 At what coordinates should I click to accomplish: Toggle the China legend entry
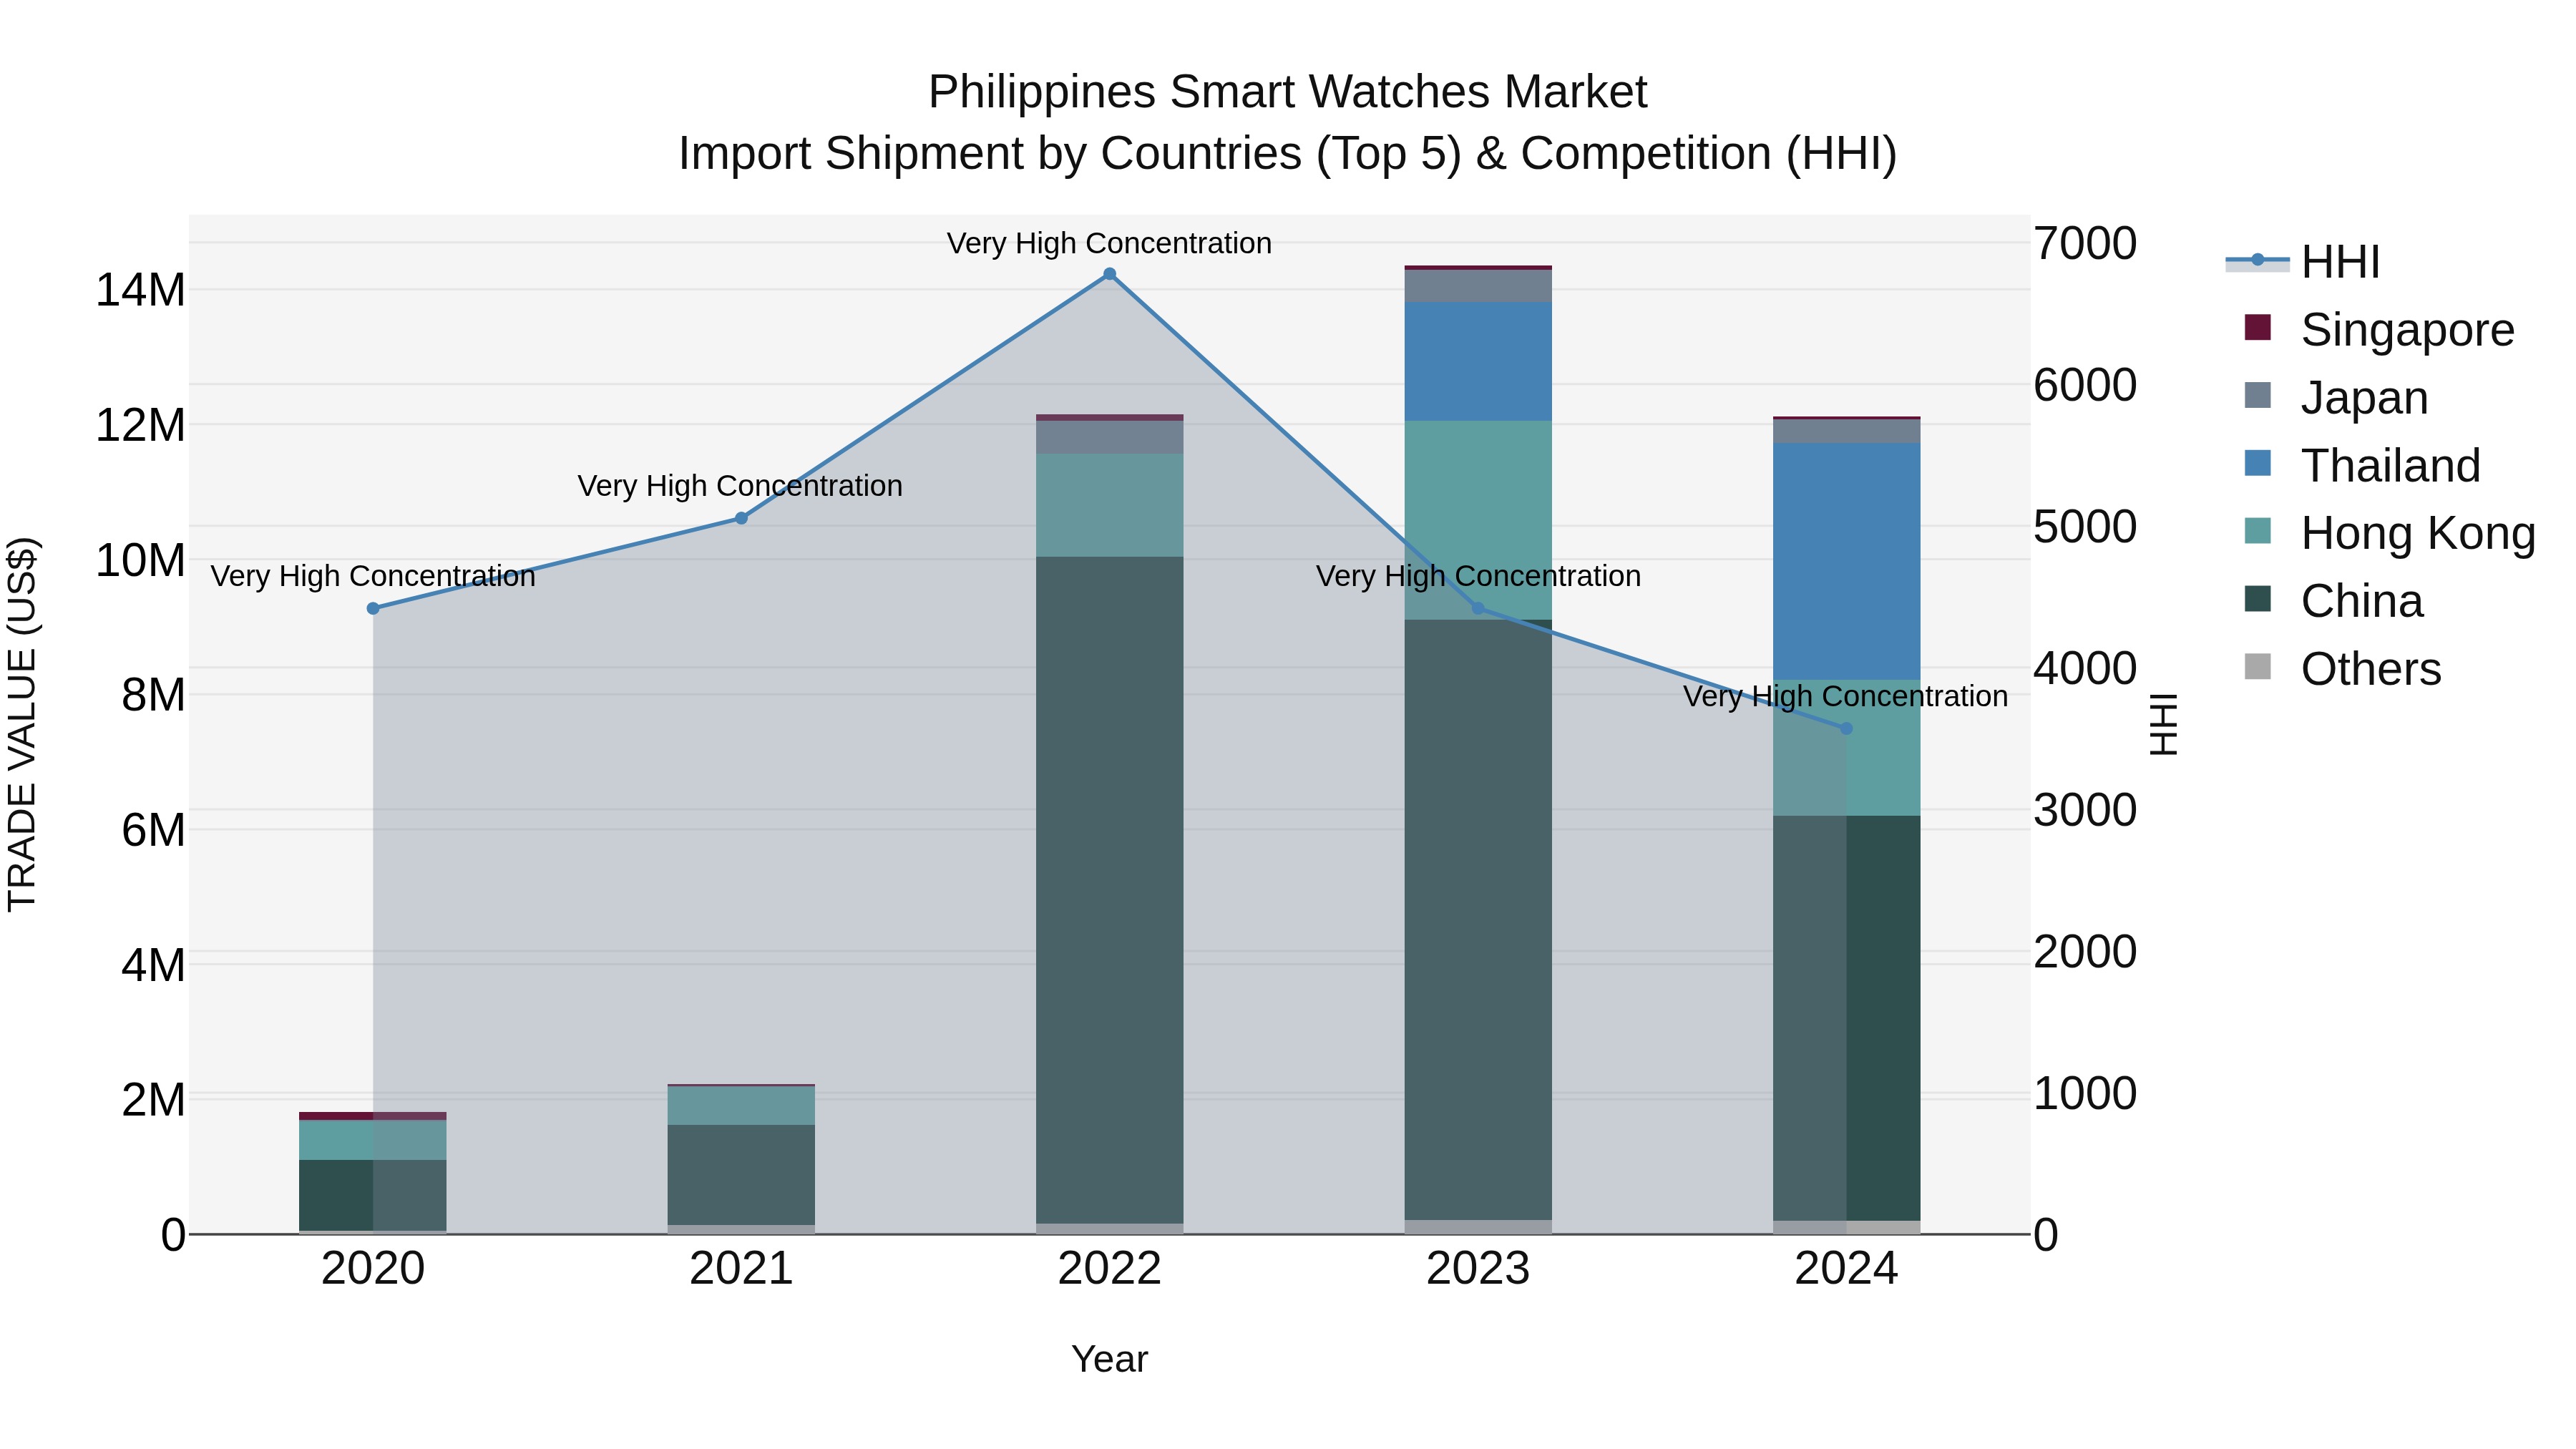tap(2333, 601)
